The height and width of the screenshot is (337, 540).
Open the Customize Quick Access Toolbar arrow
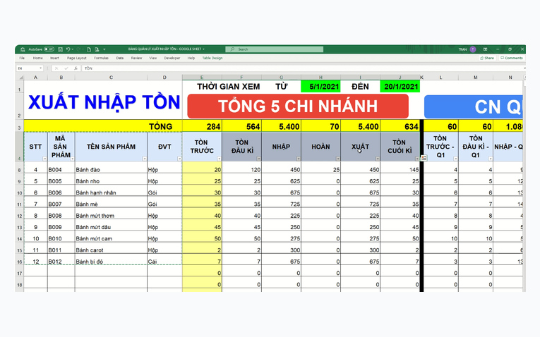[x=104, y=49]
